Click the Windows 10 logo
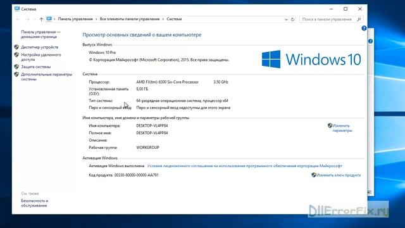Image resolution: width=405 pixels, height=228 pixels. point(311,59)
